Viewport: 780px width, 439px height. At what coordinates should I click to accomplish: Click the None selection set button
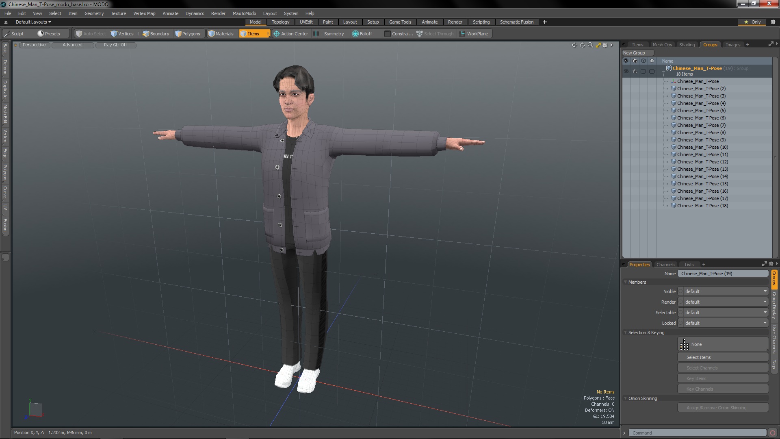723,344
